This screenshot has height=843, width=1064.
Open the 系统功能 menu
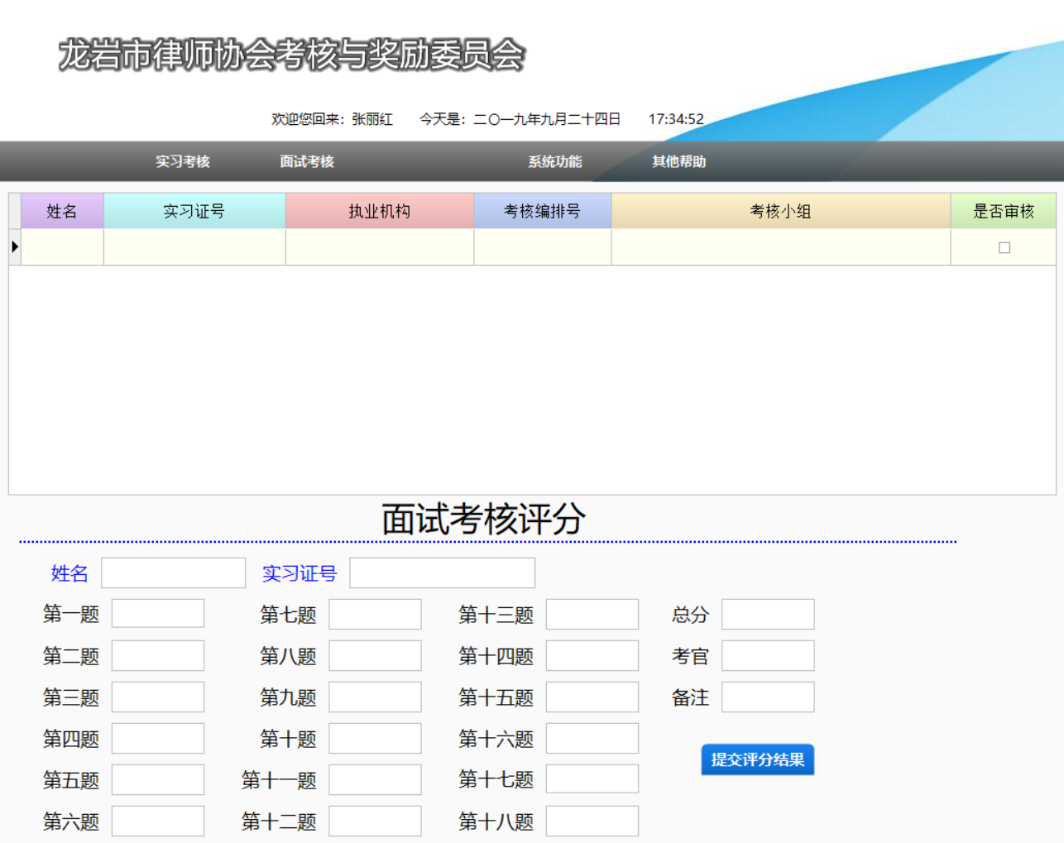(555, 161)
